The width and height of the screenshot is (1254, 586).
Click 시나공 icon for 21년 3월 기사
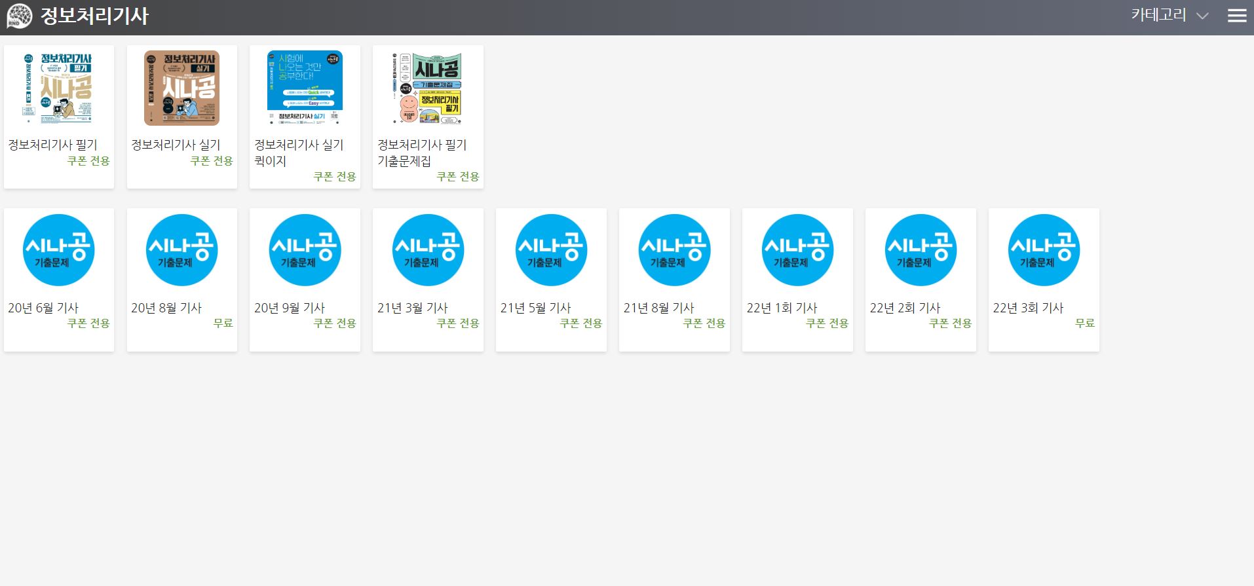click(428, 250)
